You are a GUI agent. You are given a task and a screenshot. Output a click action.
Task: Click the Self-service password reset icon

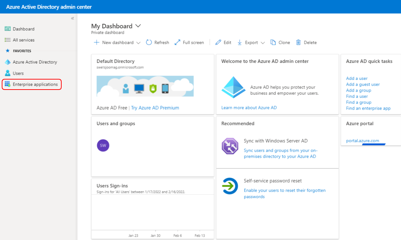point(230,186)
